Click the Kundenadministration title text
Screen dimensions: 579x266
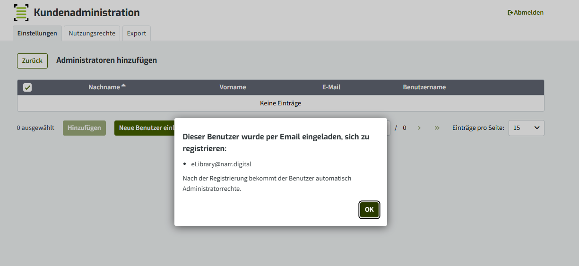(87, 13)
